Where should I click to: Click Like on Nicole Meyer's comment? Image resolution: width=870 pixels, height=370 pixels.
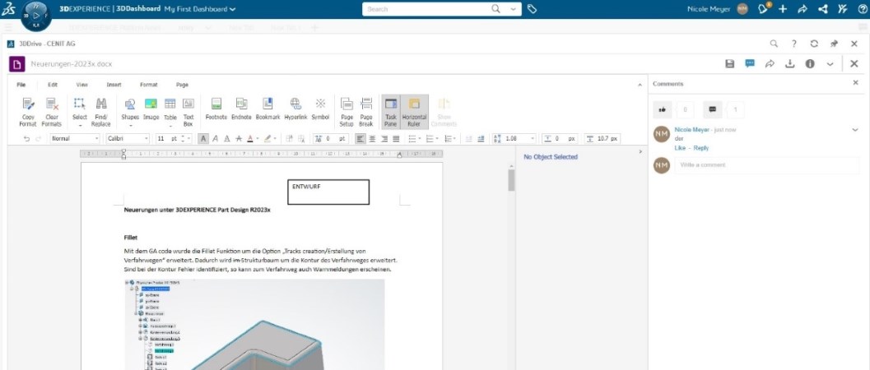(x=680, y=148)
